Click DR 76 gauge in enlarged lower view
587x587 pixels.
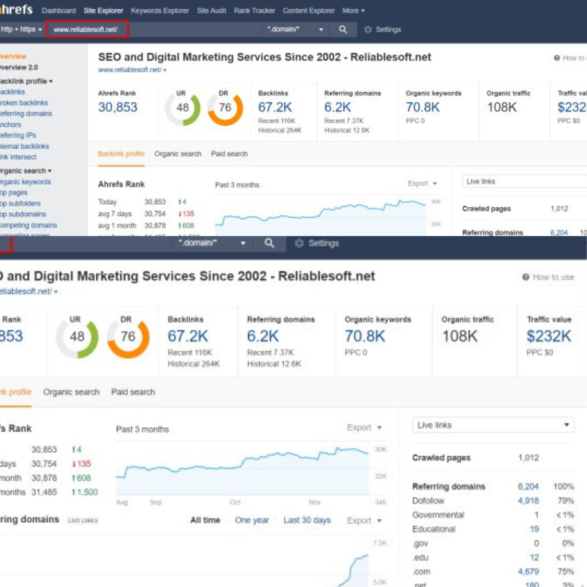tap(128, 336)
